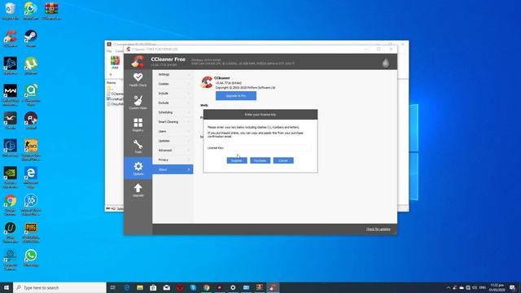The height and width of the screenshot is (293, 521).
Task: Open Steam desktop shortcut
Action: (x=31, y=38)
